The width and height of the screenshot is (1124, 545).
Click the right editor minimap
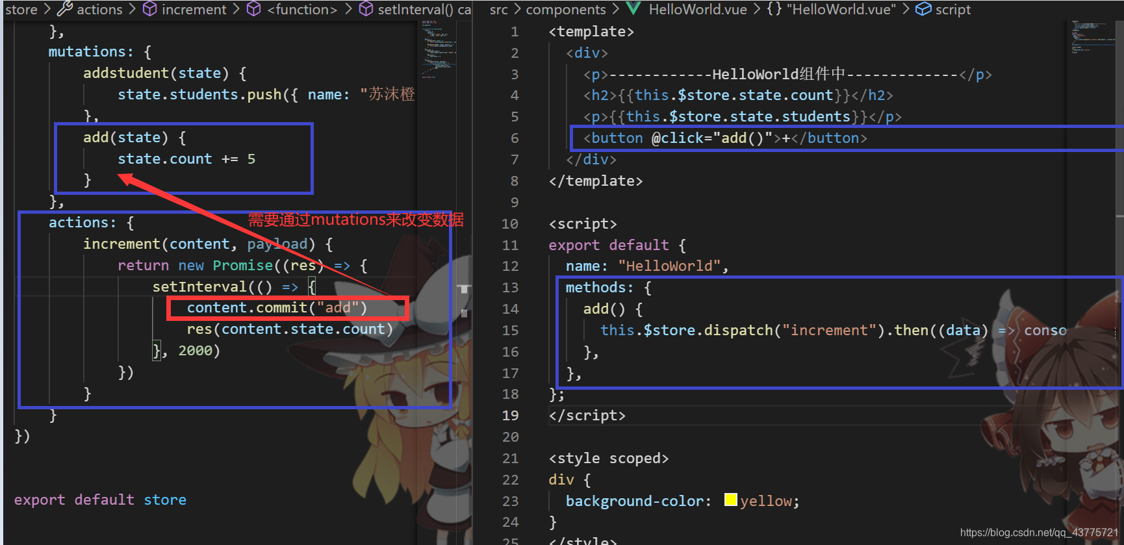(x=1093, y=38)
